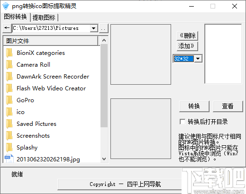246x194 pixels.
Task: Select the 'DawnArk Screen Recorder' row text
Action: coord(53,77)
